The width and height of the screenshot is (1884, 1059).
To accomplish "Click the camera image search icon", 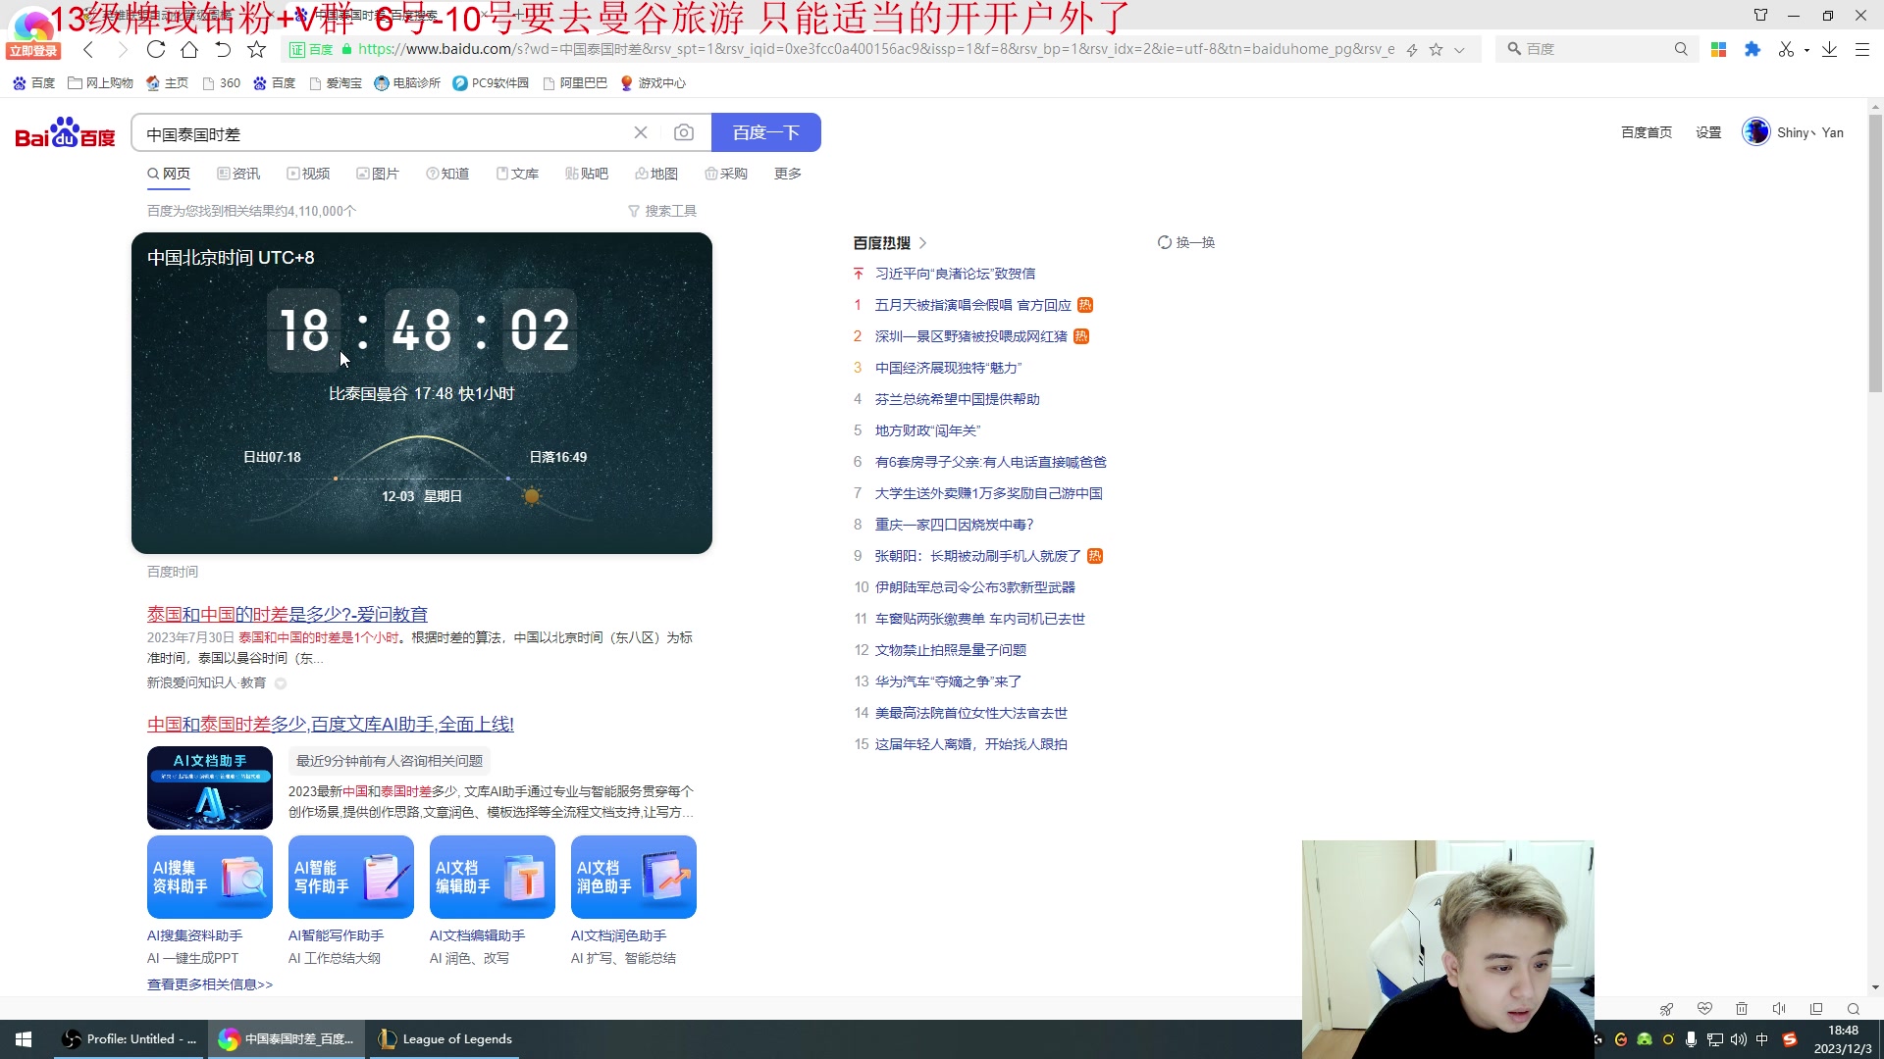I will point(684,132).
